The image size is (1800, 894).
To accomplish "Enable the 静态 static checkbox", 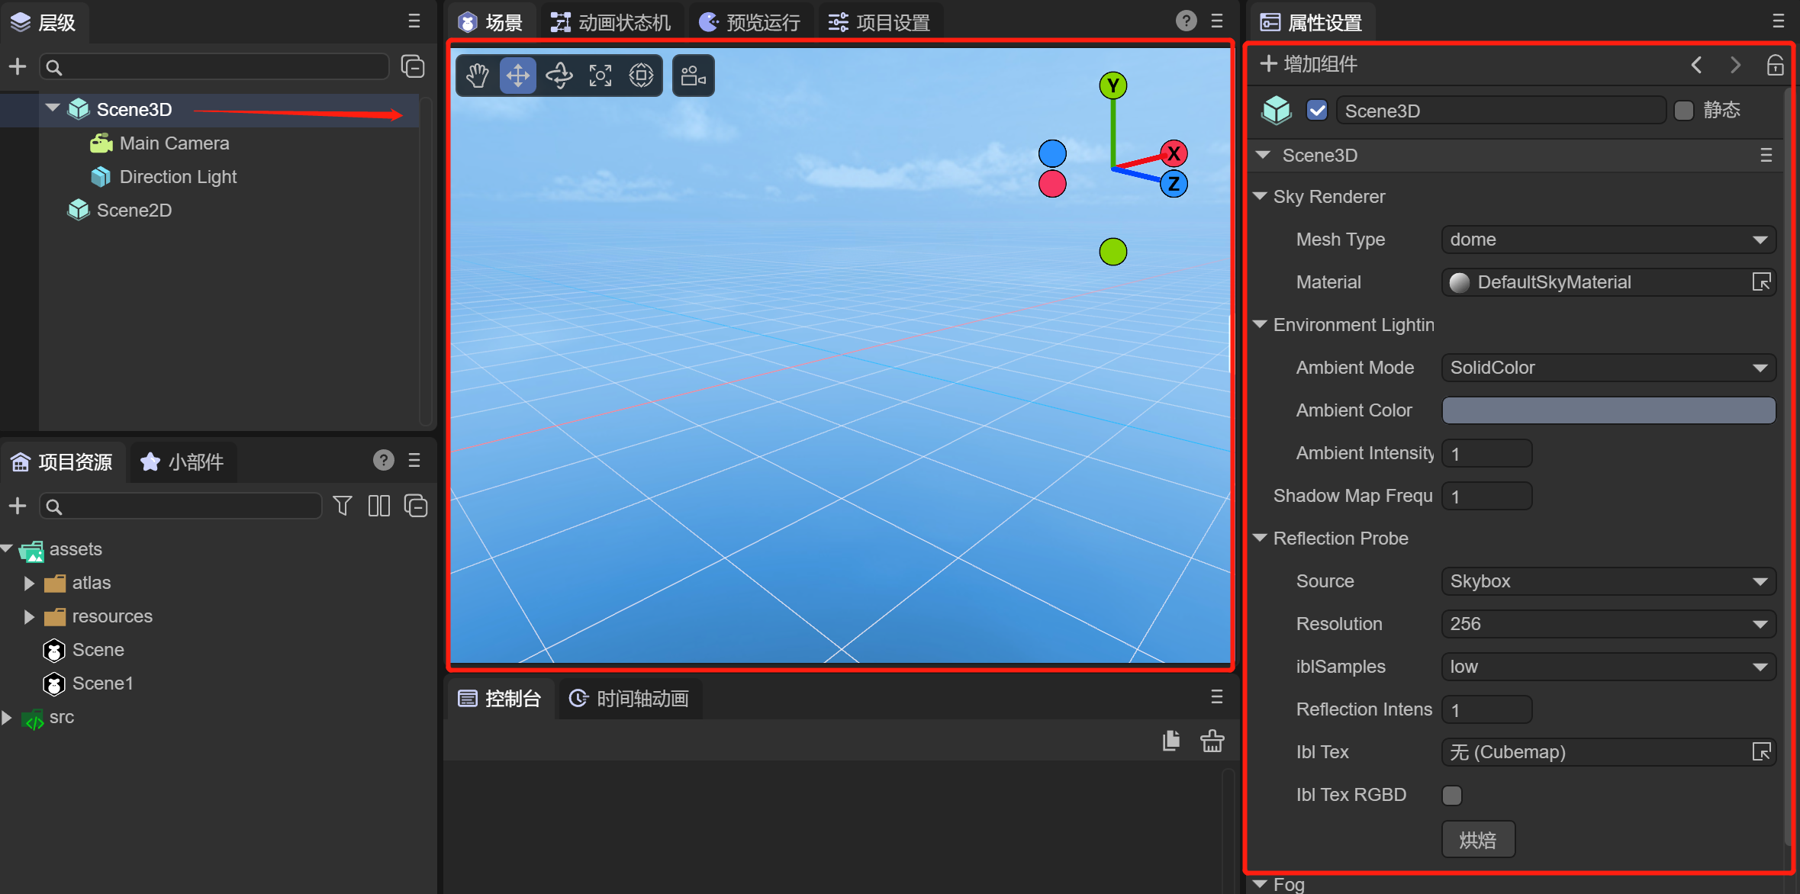I will coord(1684,111).
